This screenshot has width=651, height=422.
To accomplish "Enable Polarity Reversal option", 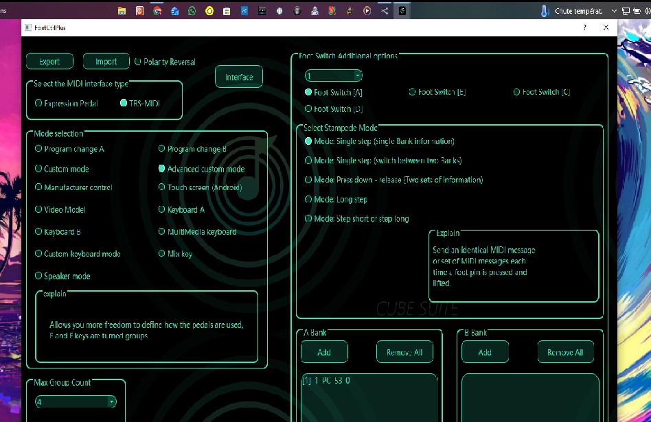I will pos(165,62).
